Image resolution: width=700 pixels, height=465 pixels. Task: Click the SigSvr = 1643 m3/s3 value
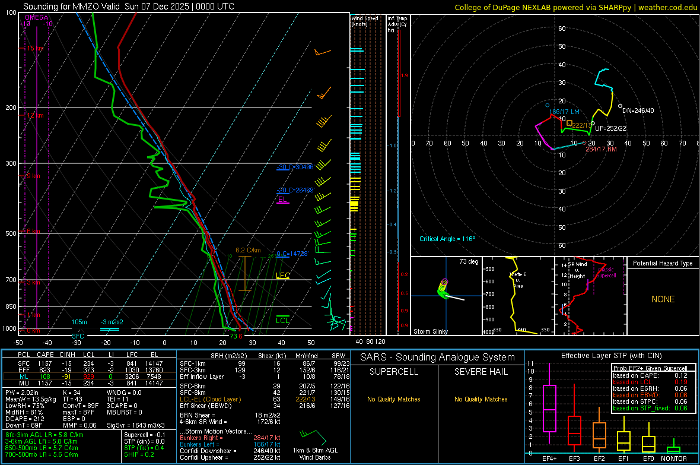(136, 425)
